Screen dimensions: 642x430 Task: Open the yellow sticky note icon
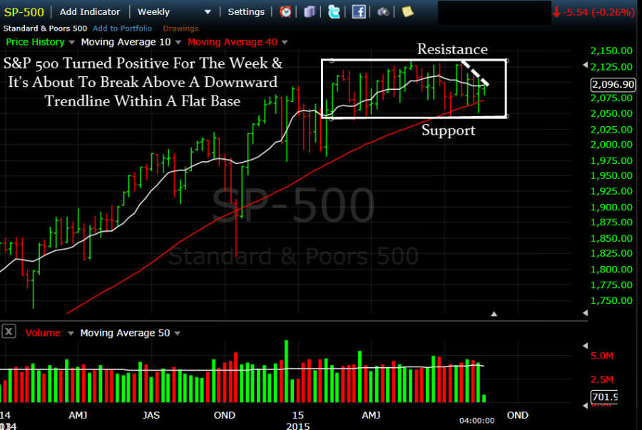pyautogui.click(x=407, y=11)
